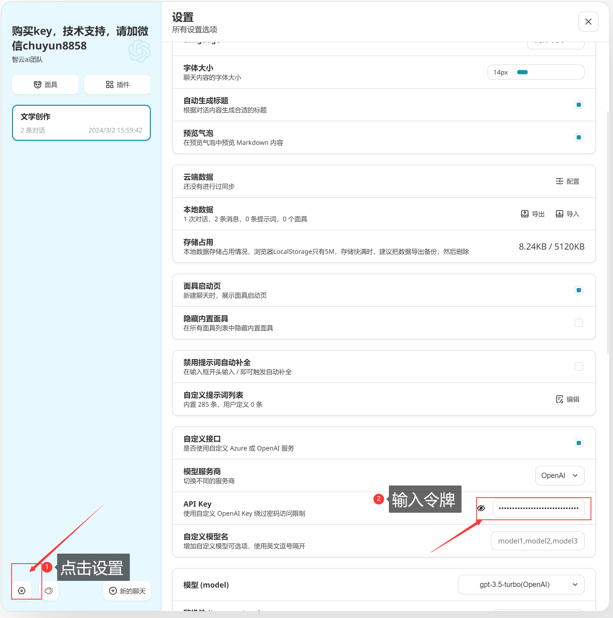The width and height of the screenshot is (613, 618).
Task: Toggle 自定义接口 checkbox
Action: click(x=579, y=443)
